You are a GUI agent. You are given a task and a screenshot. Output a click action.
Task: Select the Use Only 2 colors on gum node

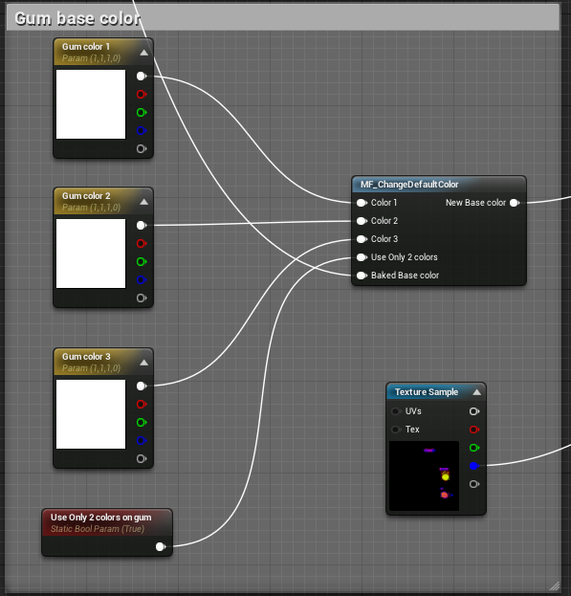pos(107,533)
